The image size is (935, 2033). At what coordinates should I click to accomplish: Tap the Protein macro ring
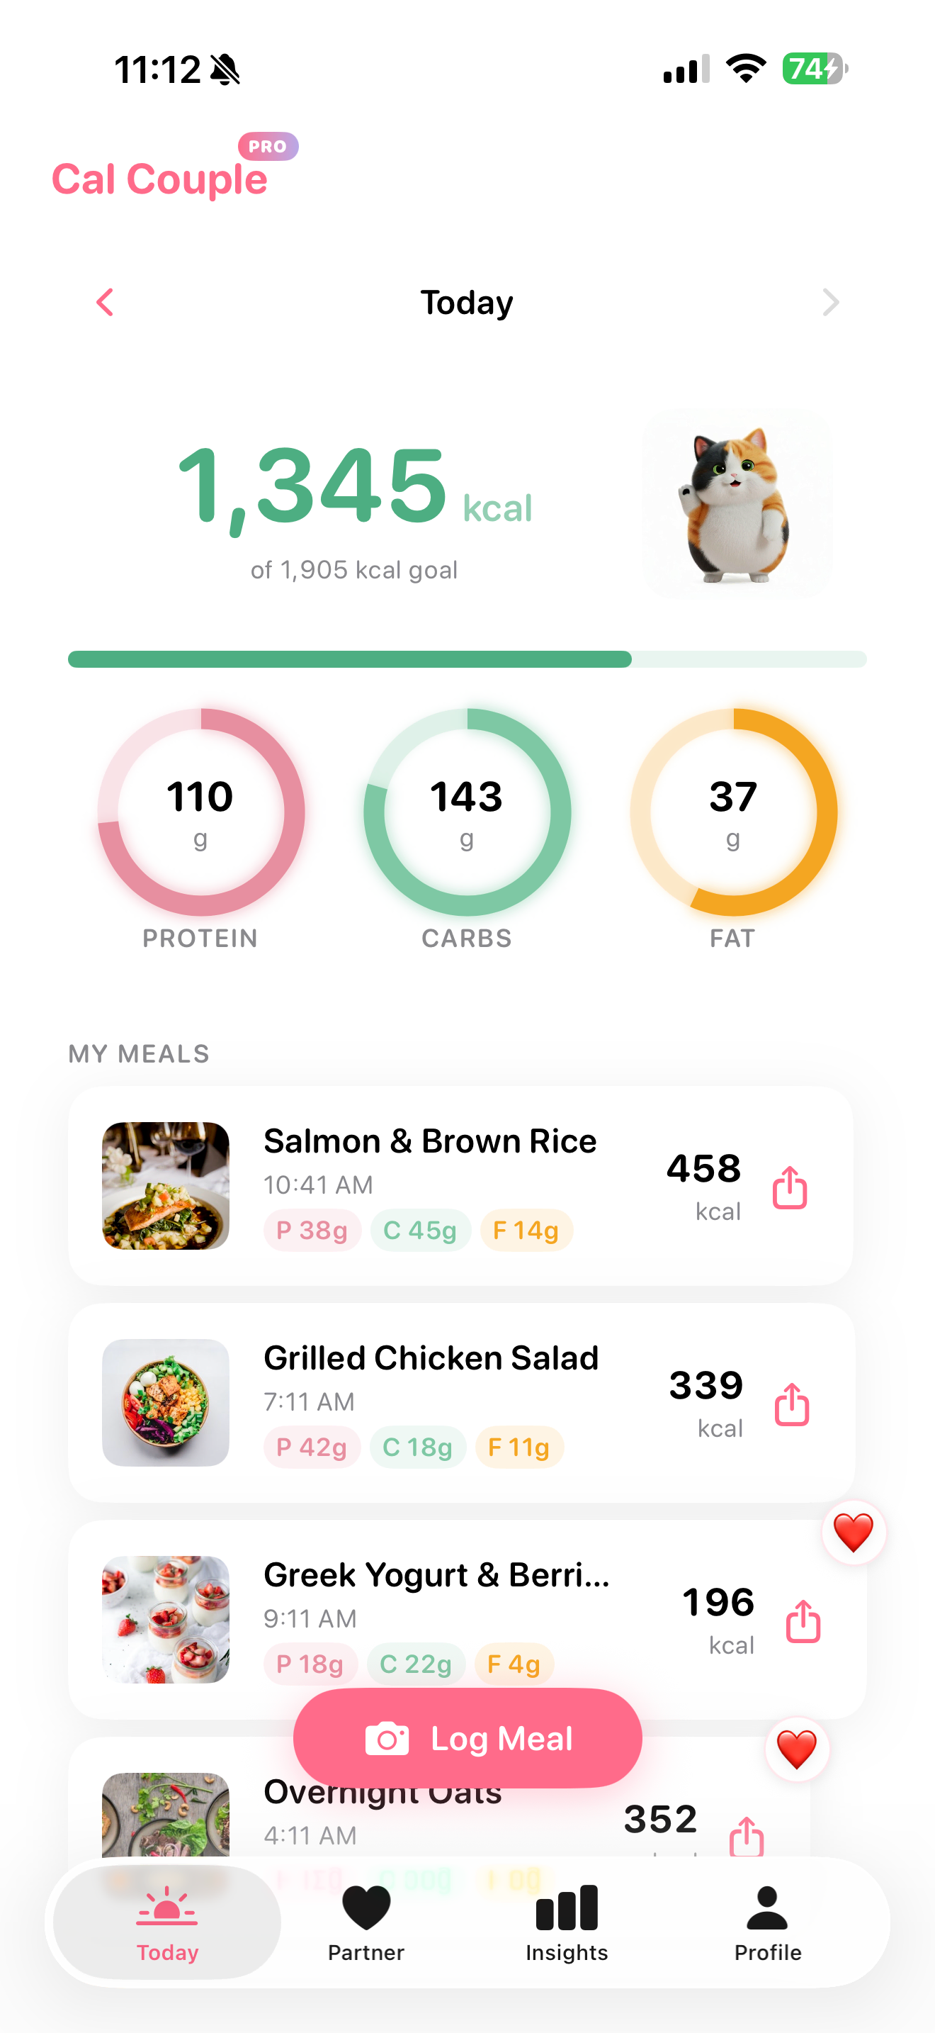pyautogui.click(x=201, y=812)
